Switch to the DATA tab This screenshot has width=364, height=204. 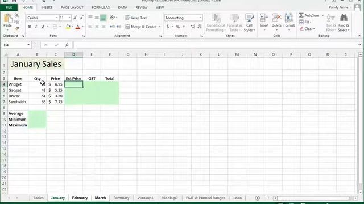(x=123, y=7)
